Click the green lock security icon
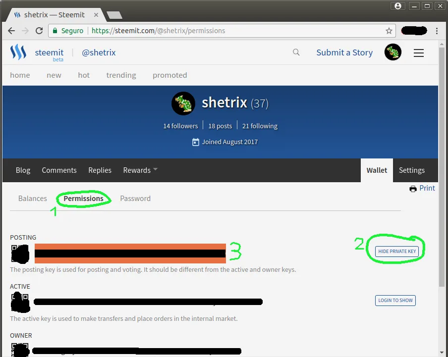Screen dimensions: 448x357 coord(55,31)
